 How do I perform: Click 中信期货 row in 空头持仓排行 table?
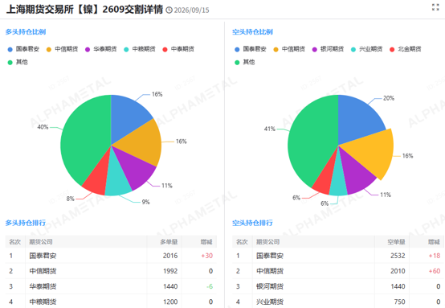pyautogui.click(x=338, y=271)
